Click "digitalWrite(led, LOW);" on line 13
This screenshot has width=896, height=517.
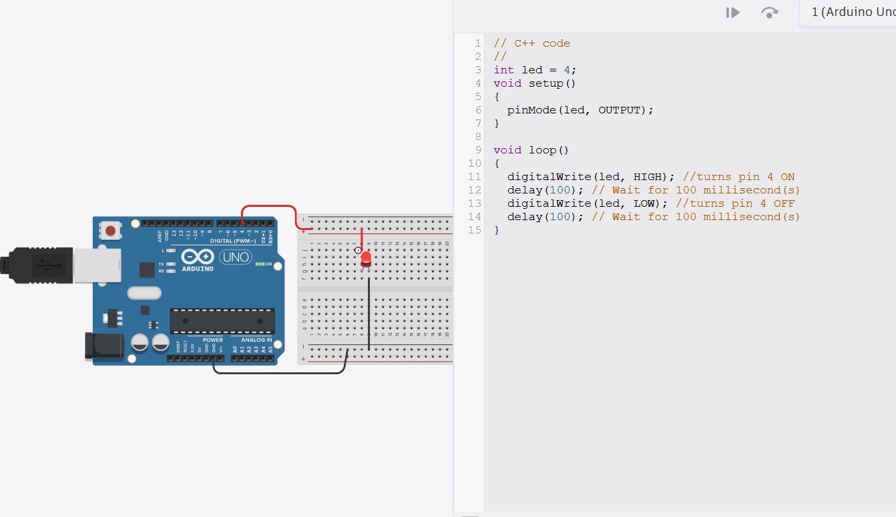coord(588,203)
